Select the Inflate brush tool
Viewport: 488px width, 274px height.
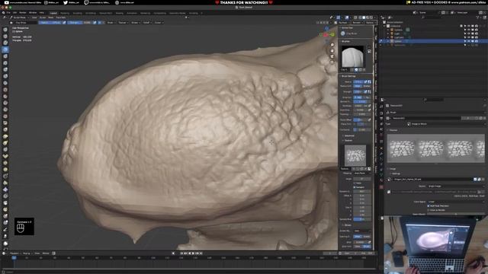[5, 69]
